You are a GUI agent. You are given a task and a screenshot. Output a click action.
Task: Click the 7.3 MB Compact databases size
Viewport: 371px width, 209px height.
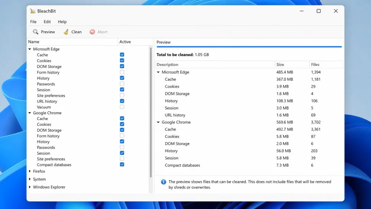click(282, 165)
